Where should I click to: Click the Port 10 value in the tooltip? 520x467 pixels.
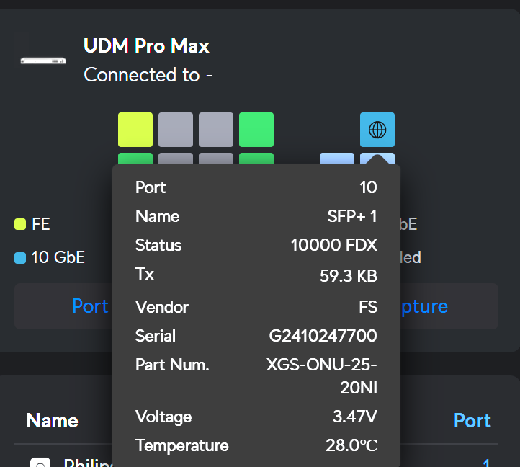tap(368, 187)
